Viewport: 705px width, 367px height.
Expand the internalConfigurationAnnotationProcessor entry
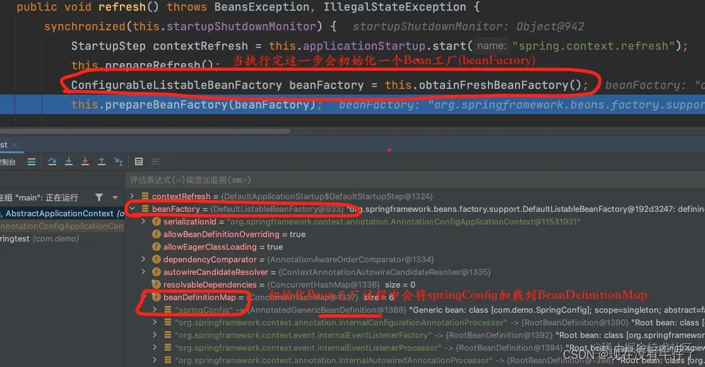pos(155,322)
